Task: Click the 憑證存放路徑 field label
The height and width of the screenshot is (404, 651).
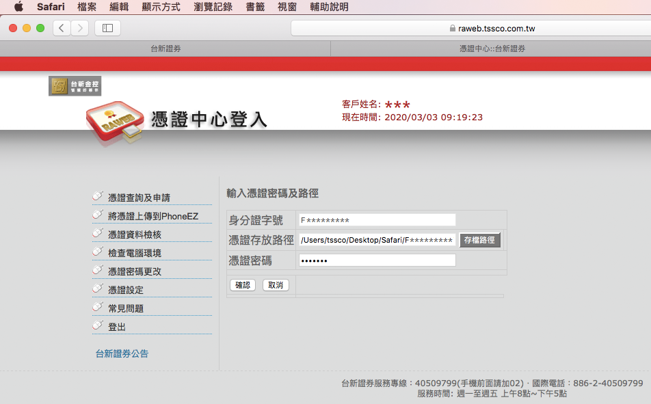Action: (x=261, y=240)
